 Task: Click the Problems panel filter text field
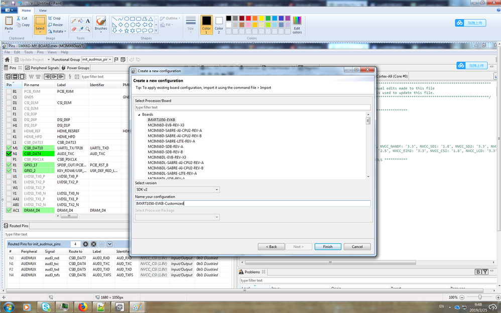367,280
